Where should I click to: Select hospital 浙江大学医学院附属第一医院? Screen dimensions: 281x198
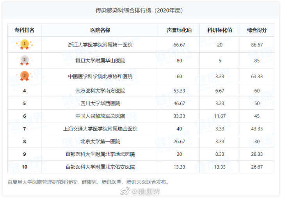(100, 45)
